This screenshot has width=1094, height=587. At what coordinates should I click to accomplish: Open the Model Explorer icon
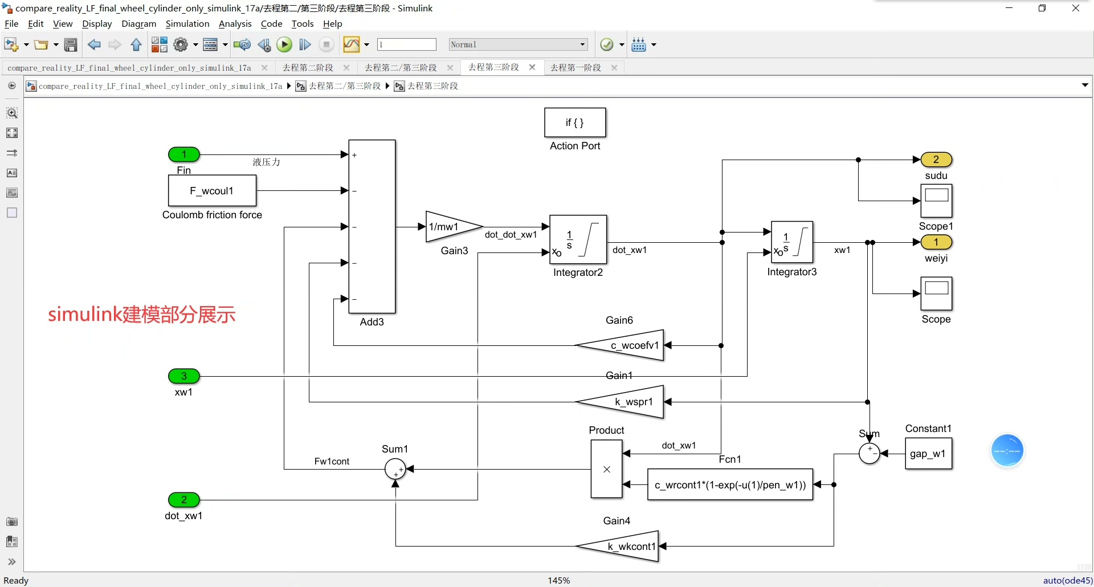pos(210,44)
